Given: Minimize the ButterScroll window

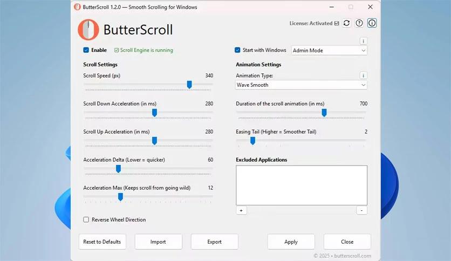Looking at the screenshot, I should [332, 7].
